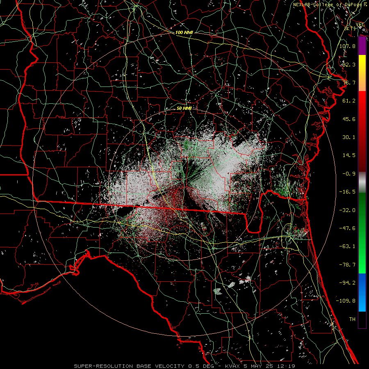Select the -63.1 legend value
This screenshot has height=369, width=369.
(347, 246)
